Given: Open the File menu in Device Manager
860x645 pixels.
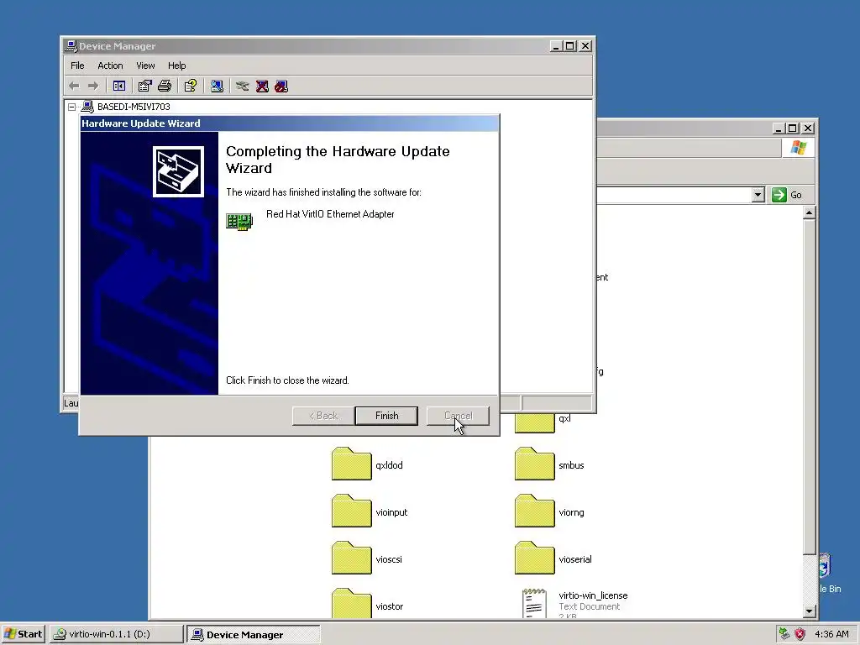Looking at the screenshot, I should 77,66.
